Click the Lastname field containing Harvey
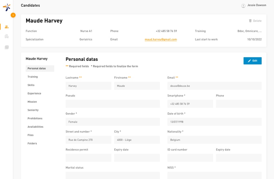This screenshot has height=179, width=274. [88, 86]
